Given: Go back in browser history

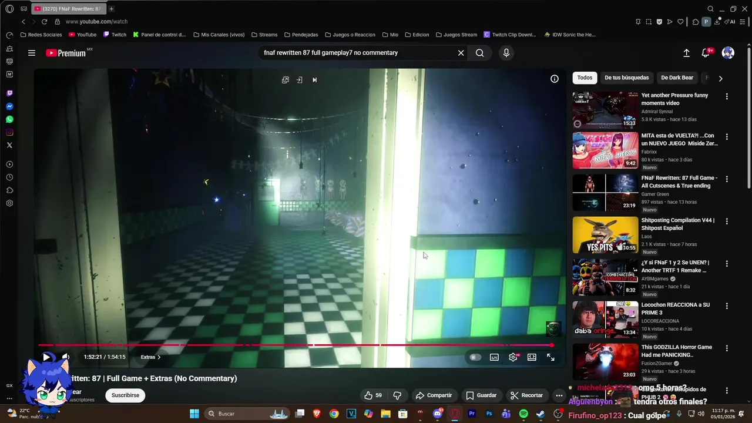Looking at the screenshot, I should 23,22.
